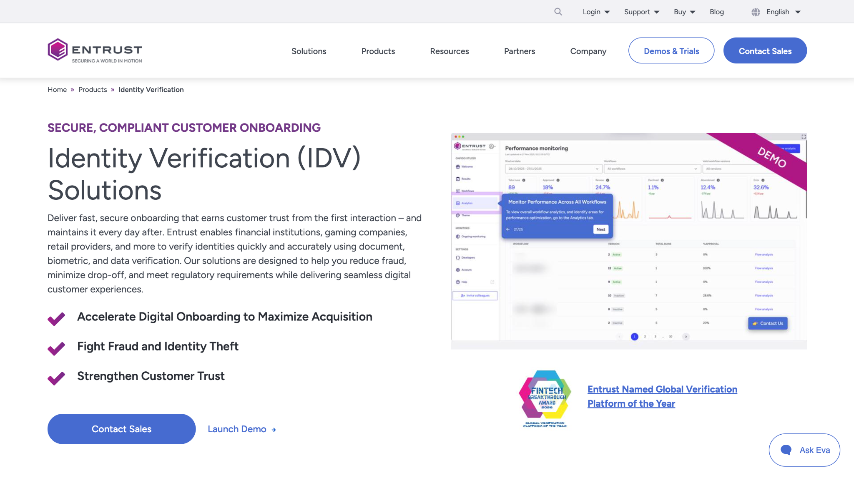Open the Blog link
The width and height of the screenshot is (854, 481).
[x=717, y=12]
